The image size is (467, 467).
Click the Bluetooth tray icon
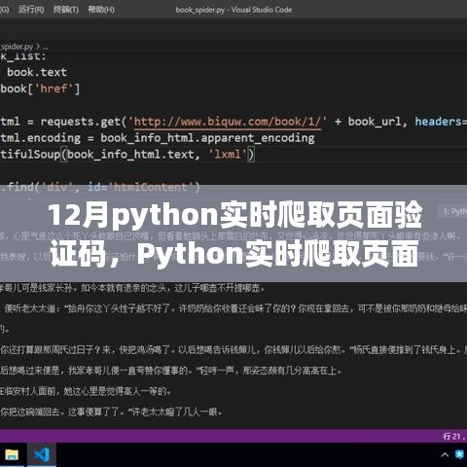coord(460,454)
